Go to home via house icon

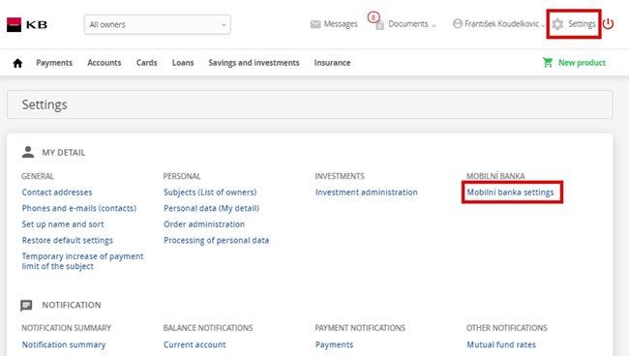[x=17, y=63]
